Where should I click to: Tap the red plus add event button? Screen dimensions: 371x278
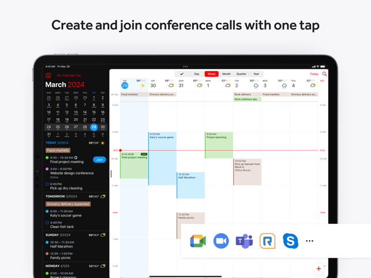[318, 269]
